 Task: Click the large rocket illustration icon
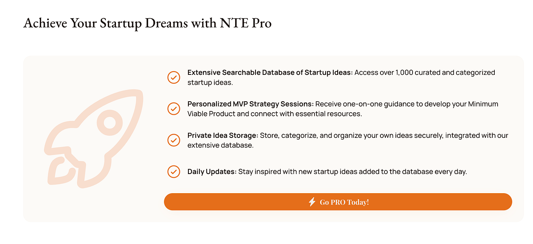point(93,138)
